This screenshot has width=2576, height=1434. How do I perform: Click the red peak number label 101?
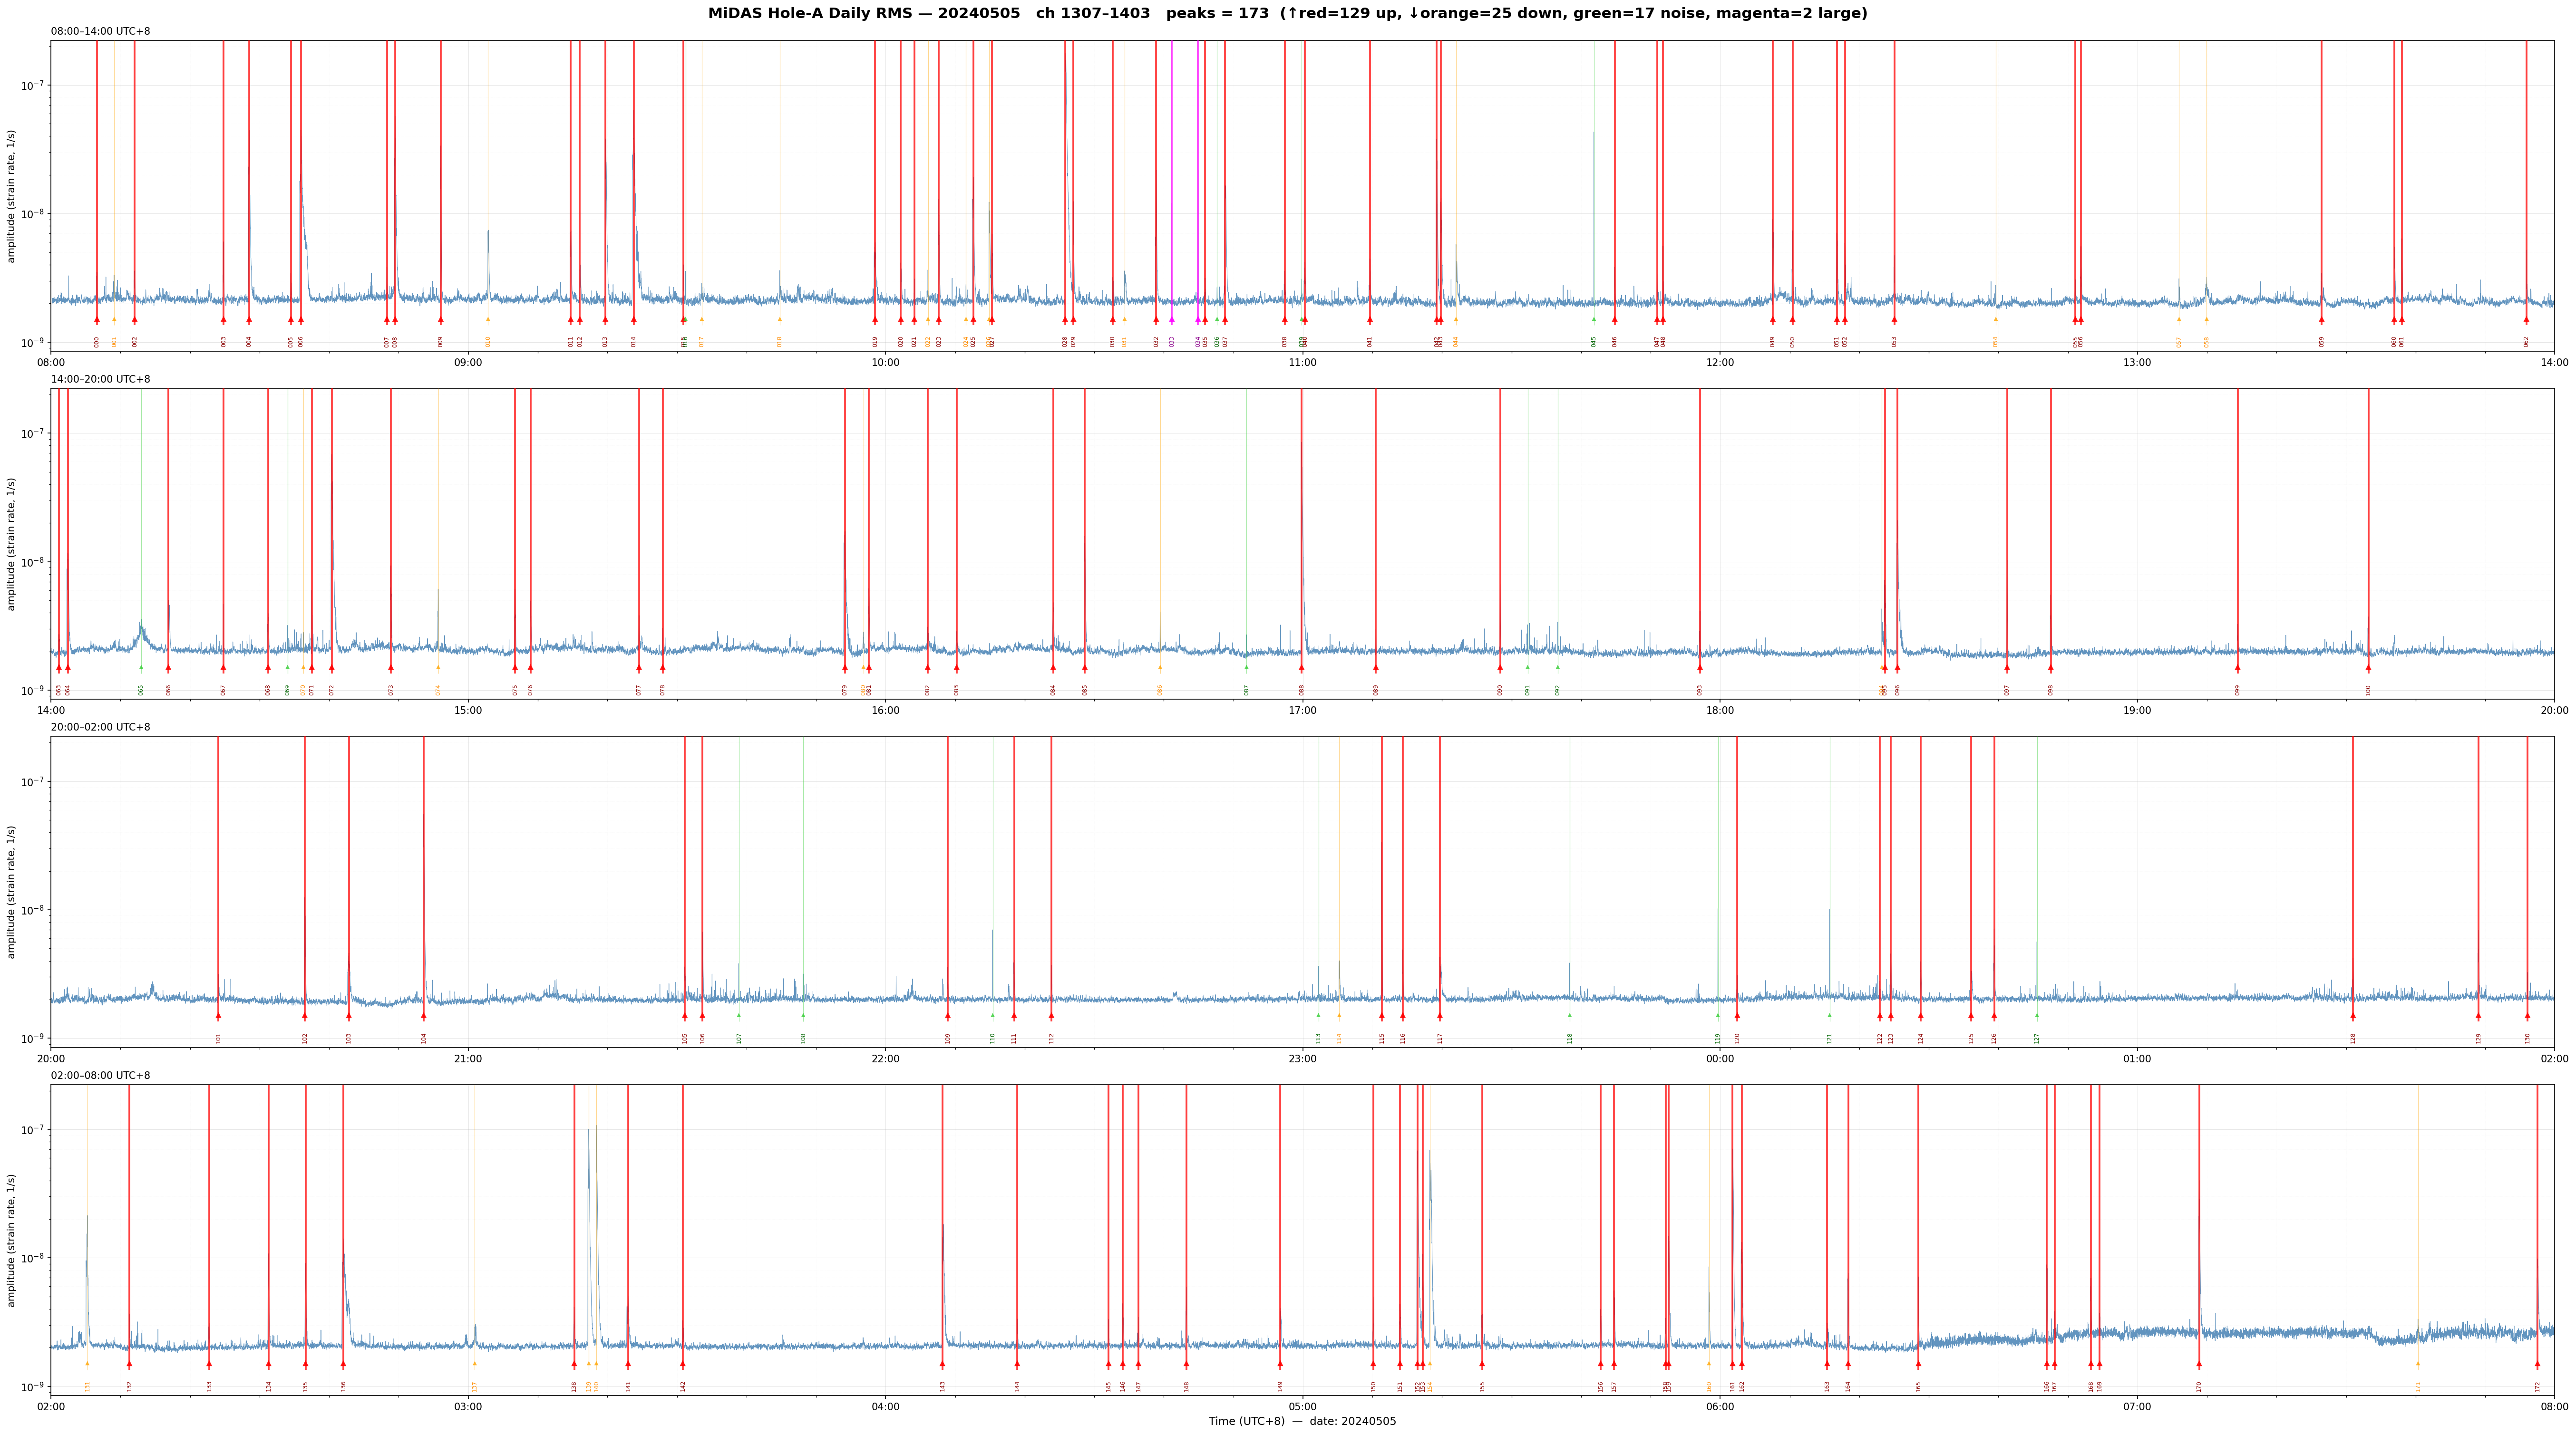(x=218, y=1038)
